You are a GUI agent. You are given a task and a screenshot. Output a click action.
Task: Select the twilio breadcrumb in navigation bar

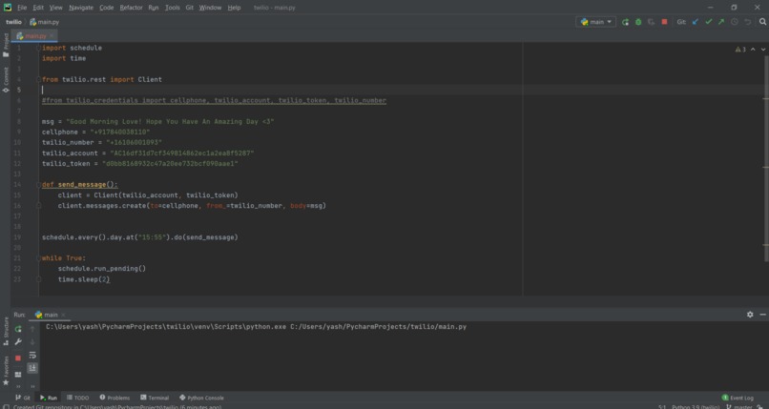13,22
